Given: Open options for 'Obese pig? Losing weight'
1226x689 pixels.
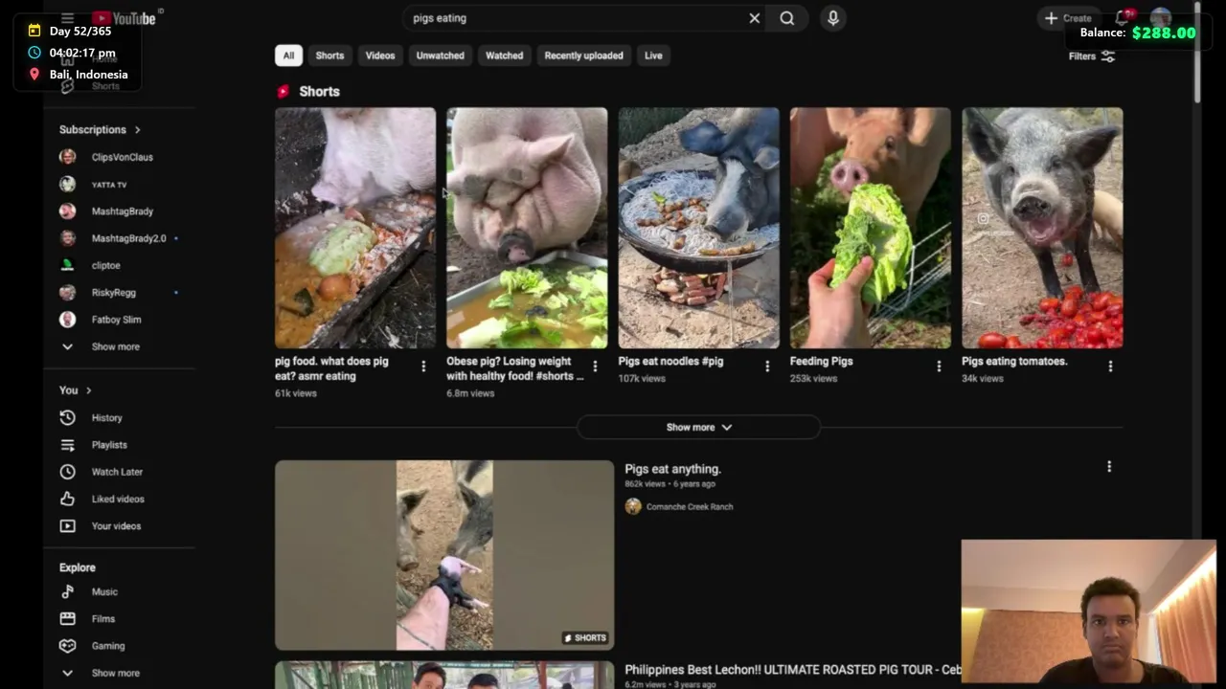Looking at the screenshot, I should [x=595, y=367].
